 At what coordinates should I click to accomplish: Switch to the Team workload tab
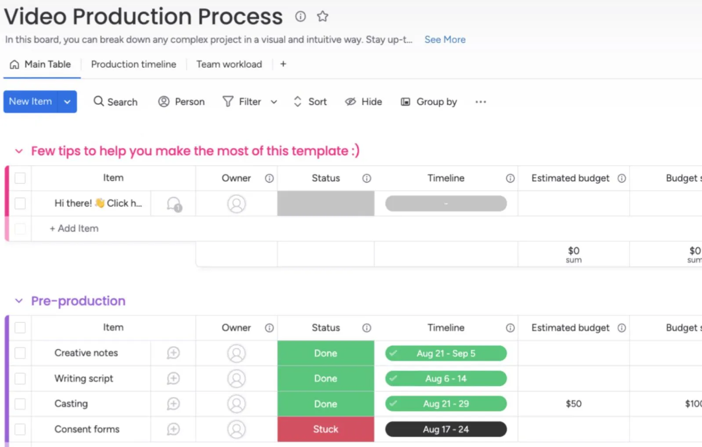229,65
